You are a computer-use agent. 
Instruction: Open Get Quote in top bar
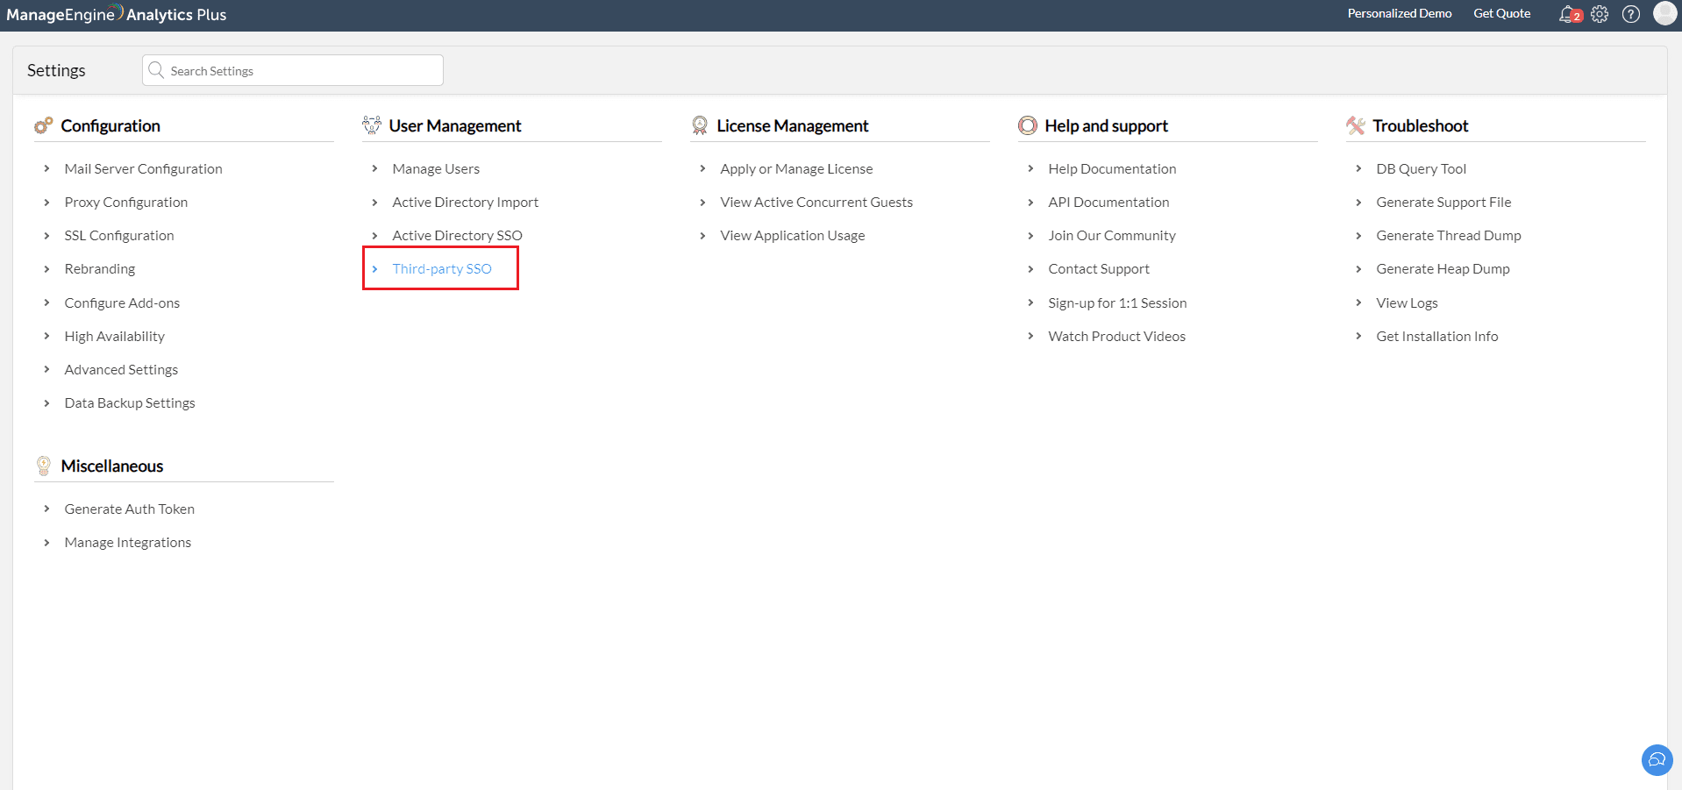coord(1501,13)
